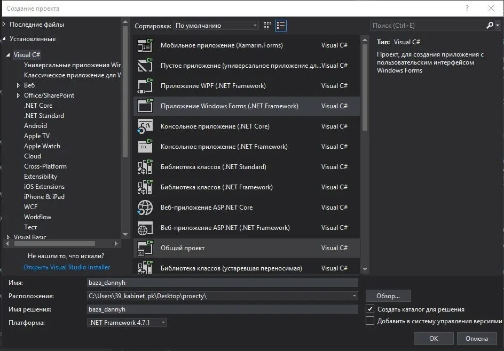Click the OK button
Screen dimensions: 504x351
(x=434, y=339)
